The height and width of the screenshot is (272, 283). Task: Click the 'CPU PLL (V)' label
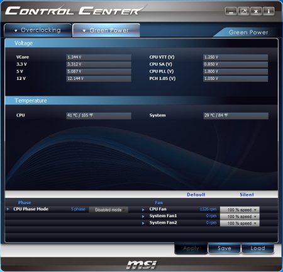tap(162, 71)
